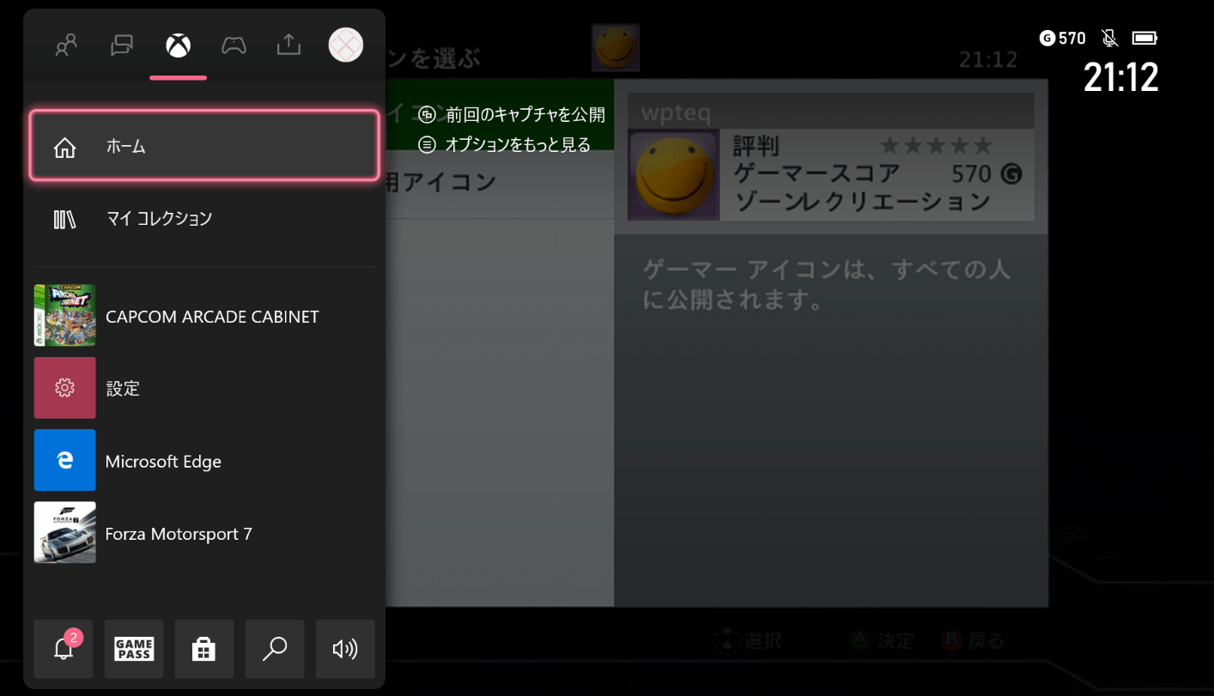Click ゾーンレクリエーション text
This screenshot has height=696, width=1214.
(x=862, y=202)
